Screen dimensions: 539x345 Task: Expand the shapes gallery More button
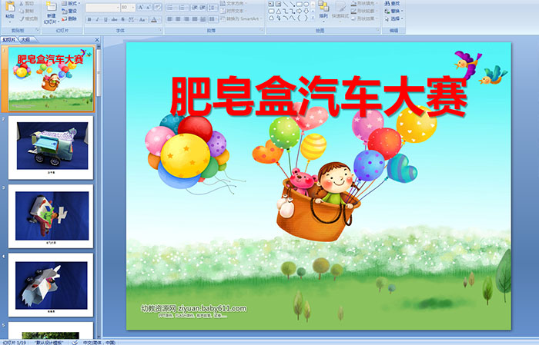pyautogui.click(x=313, y=18)
